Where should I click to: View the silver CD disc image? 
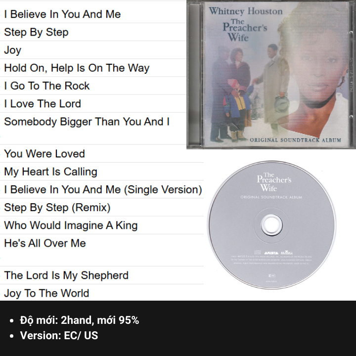coord(272,225)
